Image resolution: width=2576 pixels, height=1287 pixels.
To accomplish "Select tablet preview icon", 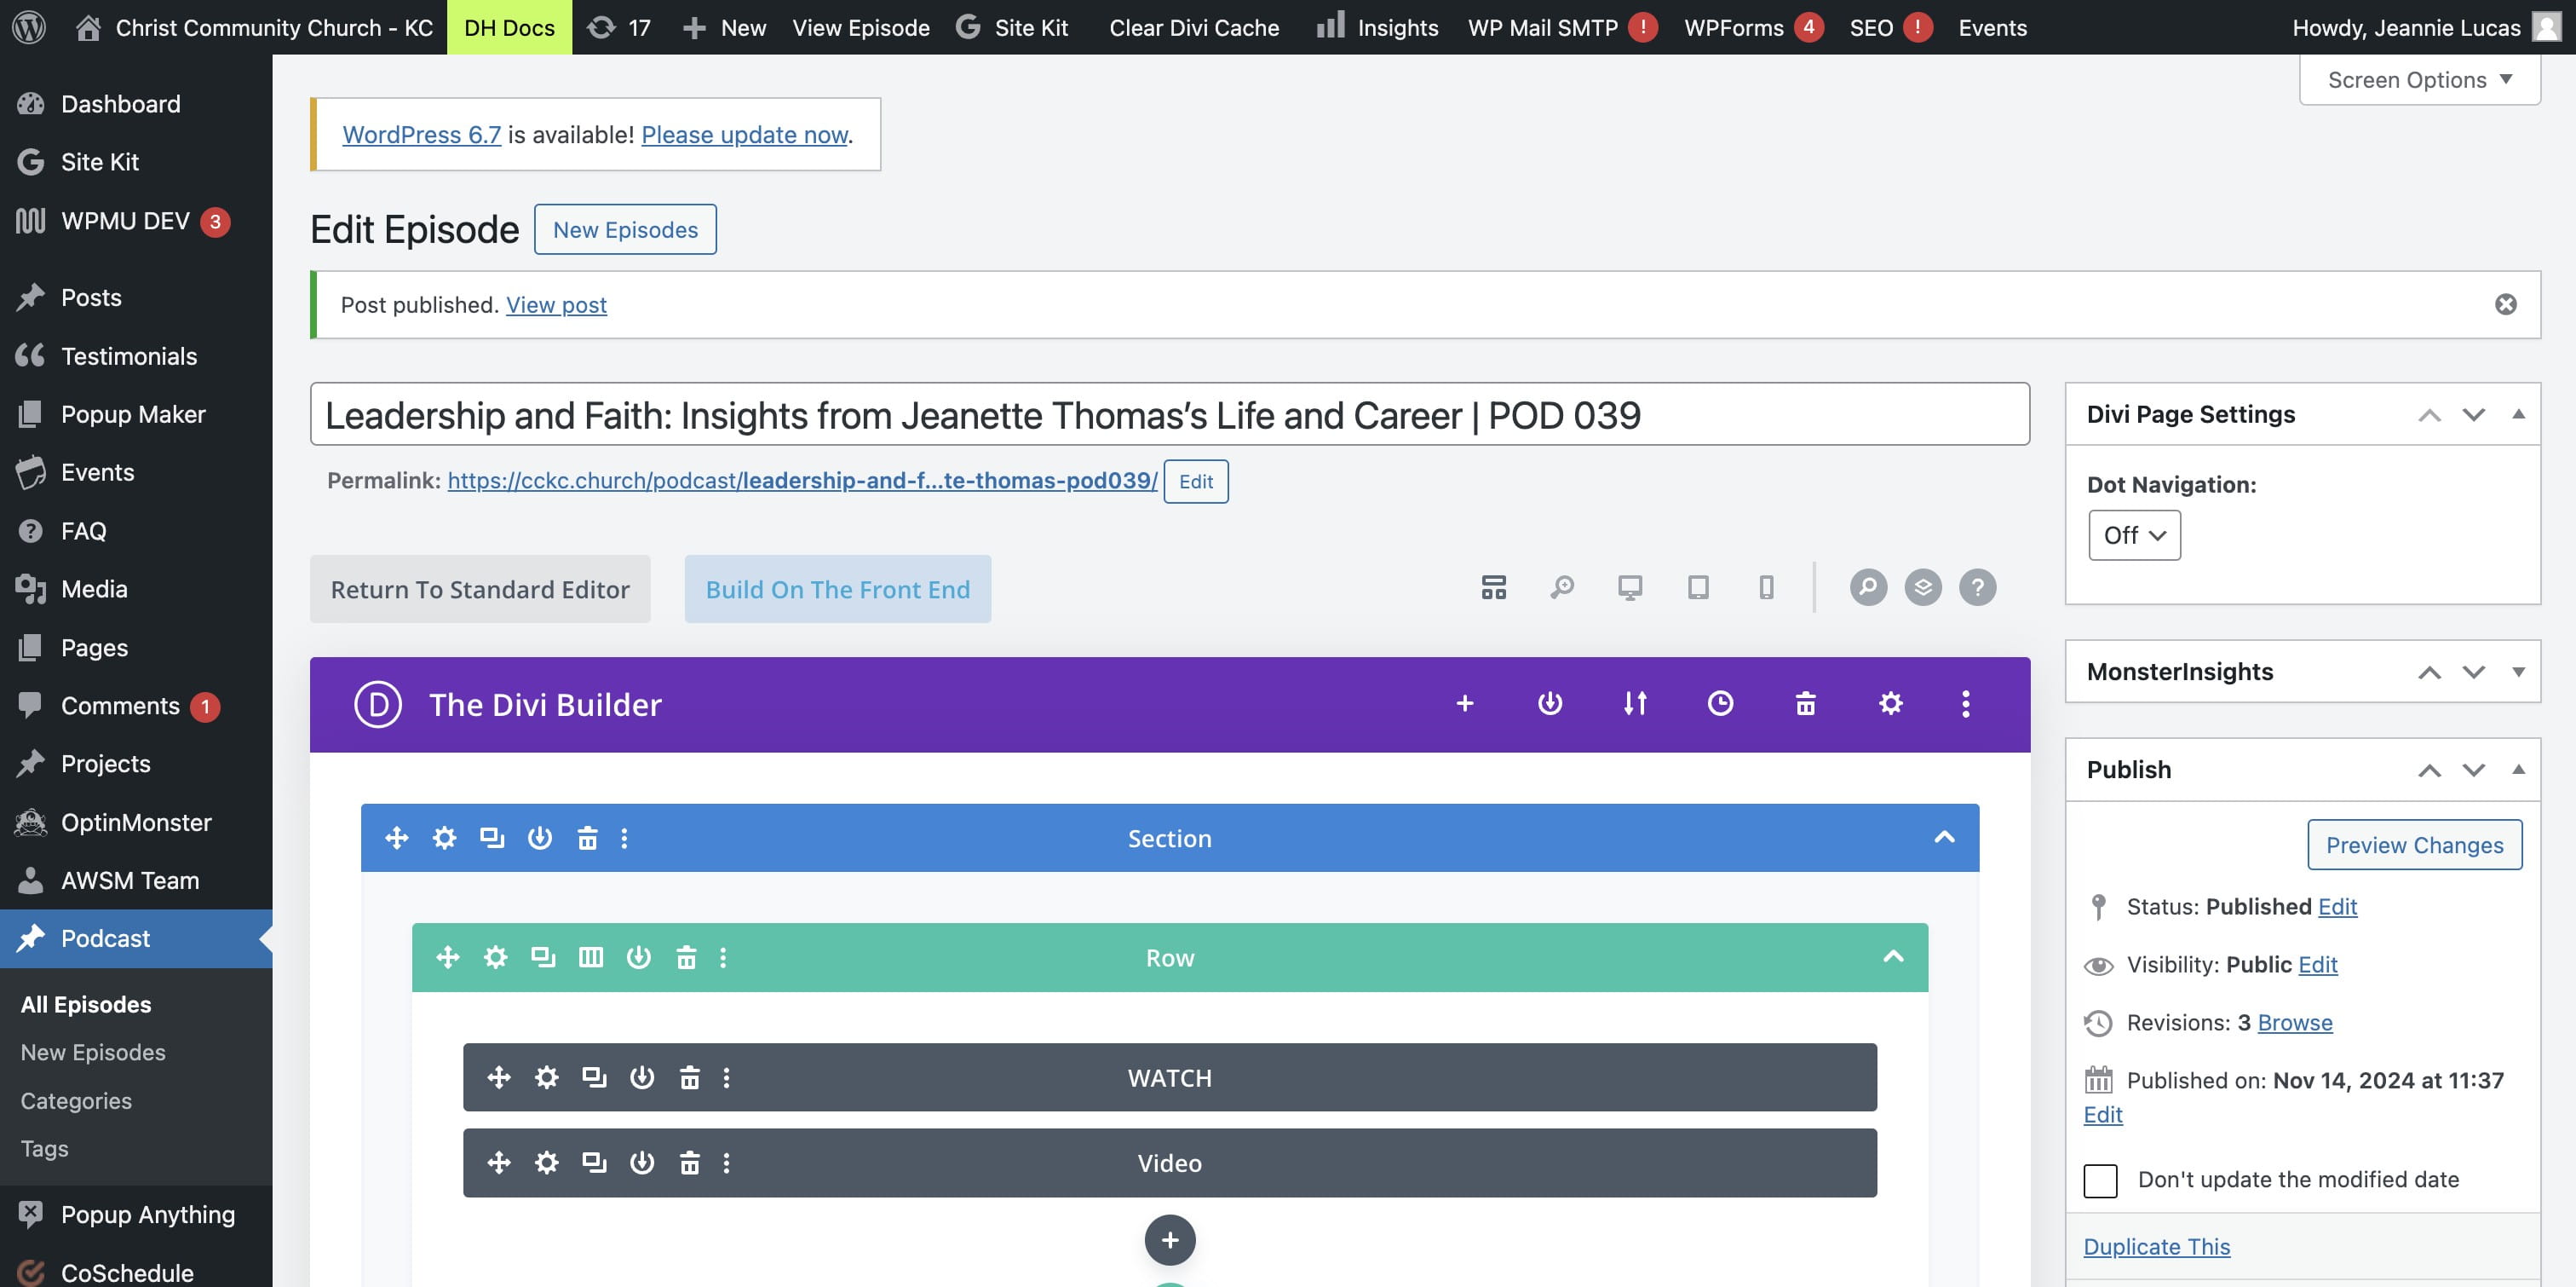I will (x=1698, y=587).
